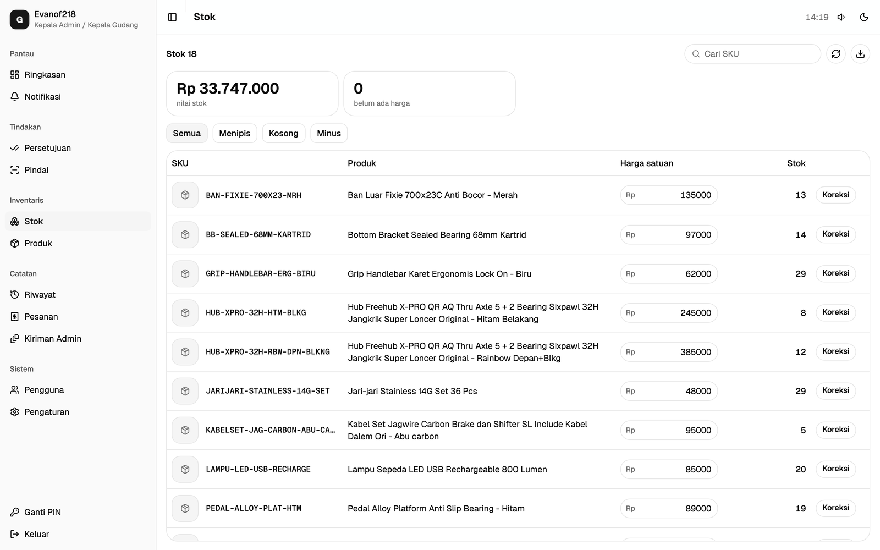Open the Pindai scanner page
880x550 pixels.
tap(78, 170)
